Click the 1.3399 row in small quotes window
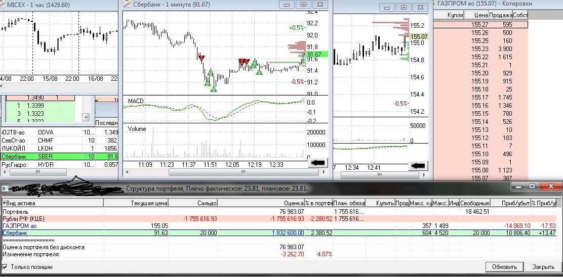The width and height of the screenshot is (563, 277). point(41,105)
